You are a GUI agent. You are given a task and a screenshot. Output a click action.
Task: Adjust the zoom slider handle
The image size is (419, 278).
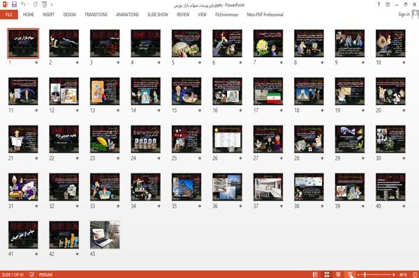coord(365,275)
